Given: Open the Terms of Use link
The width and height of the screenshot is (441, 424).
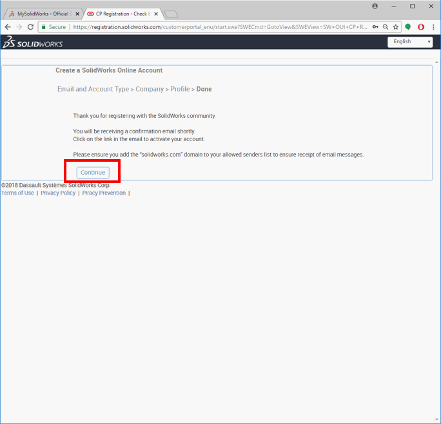Looking at the screenshot, I should [x=17, y=193].
